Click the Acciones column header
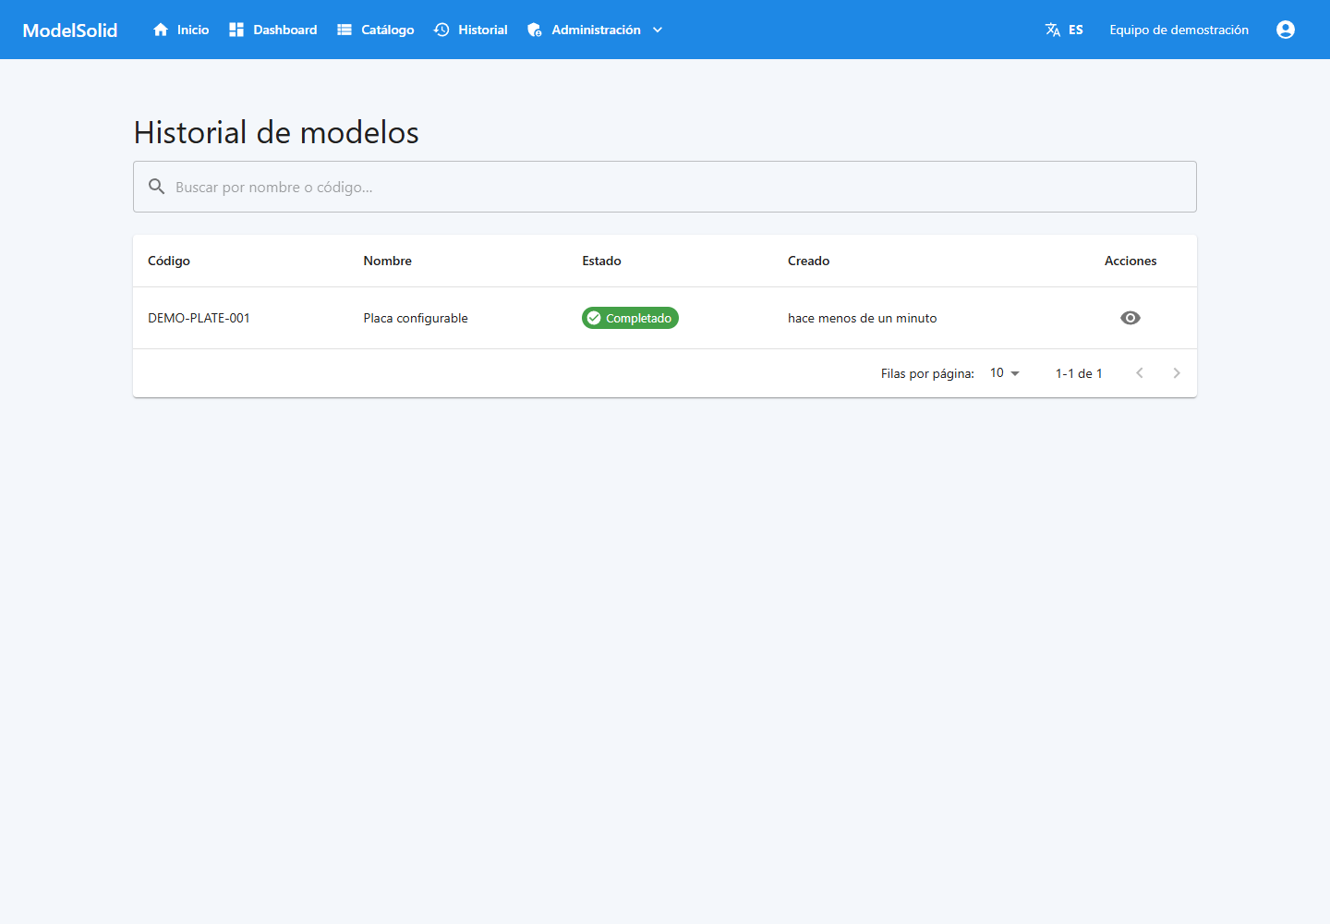 (1130, 261)
